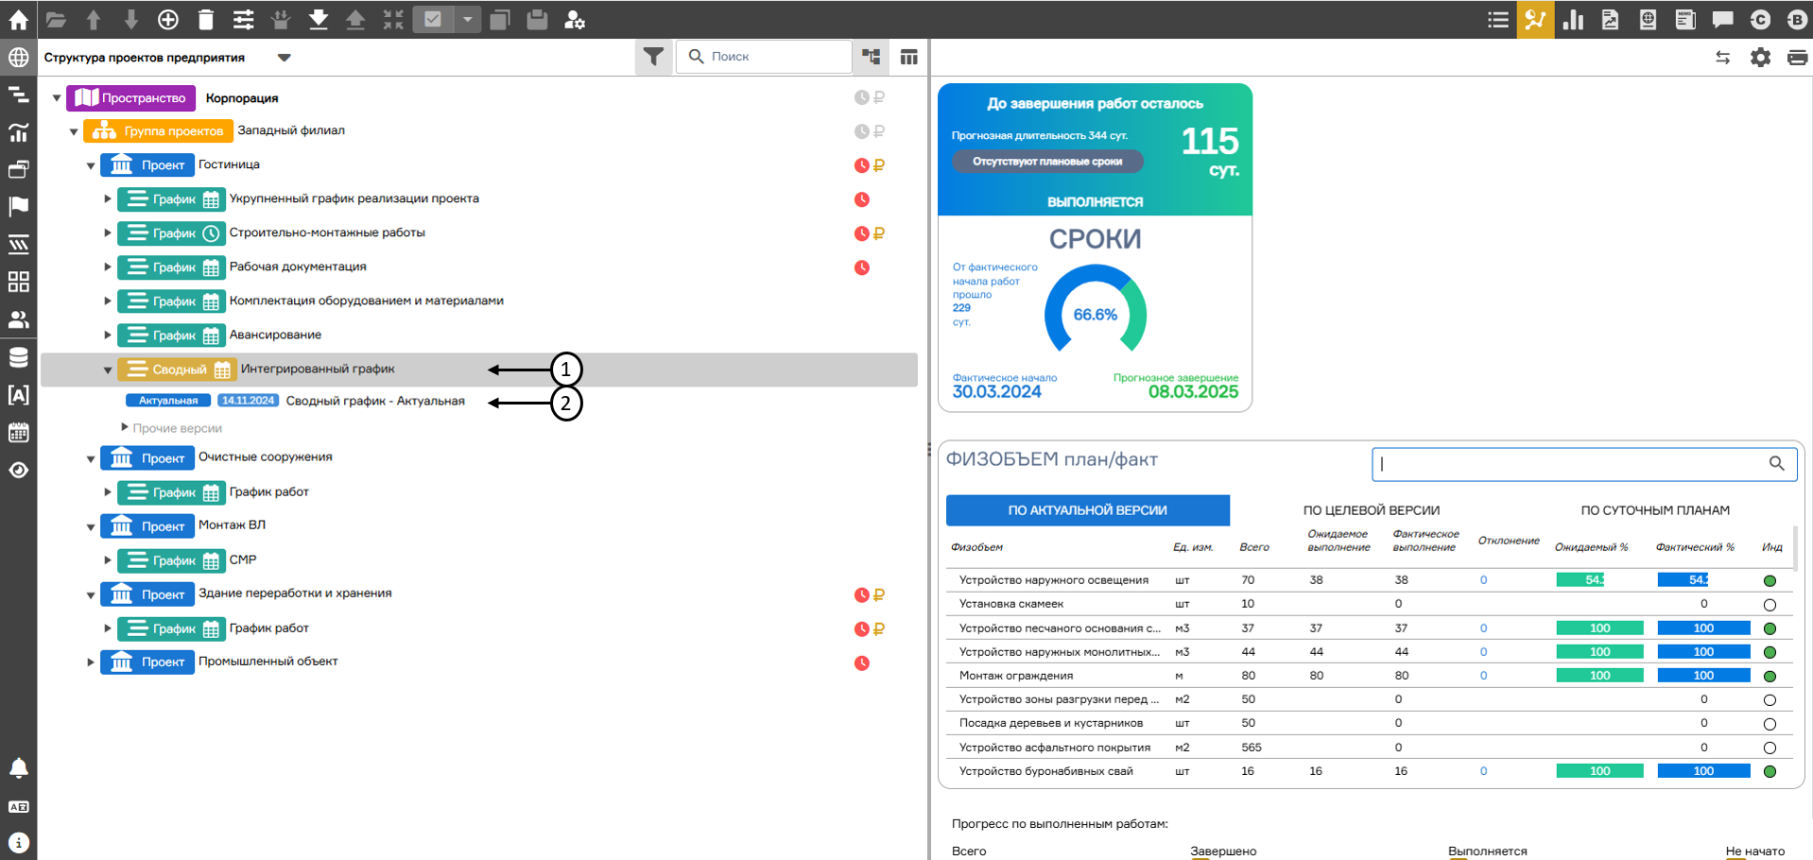
Task: Open the dropdown arrow beside the checkmark button
Action: 467,19
